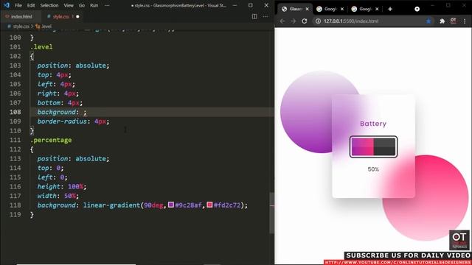The width and height of the screenshot is (472, 265).
Task: Close the first Chrome tab
Action: coord(307,9)
